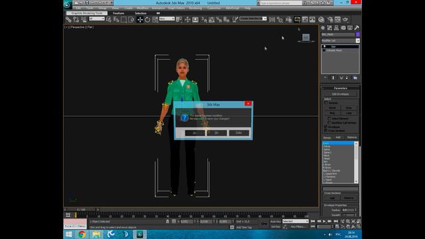Click the Orbit viewport control
This screenshot has width=425, height=239.
353,226
